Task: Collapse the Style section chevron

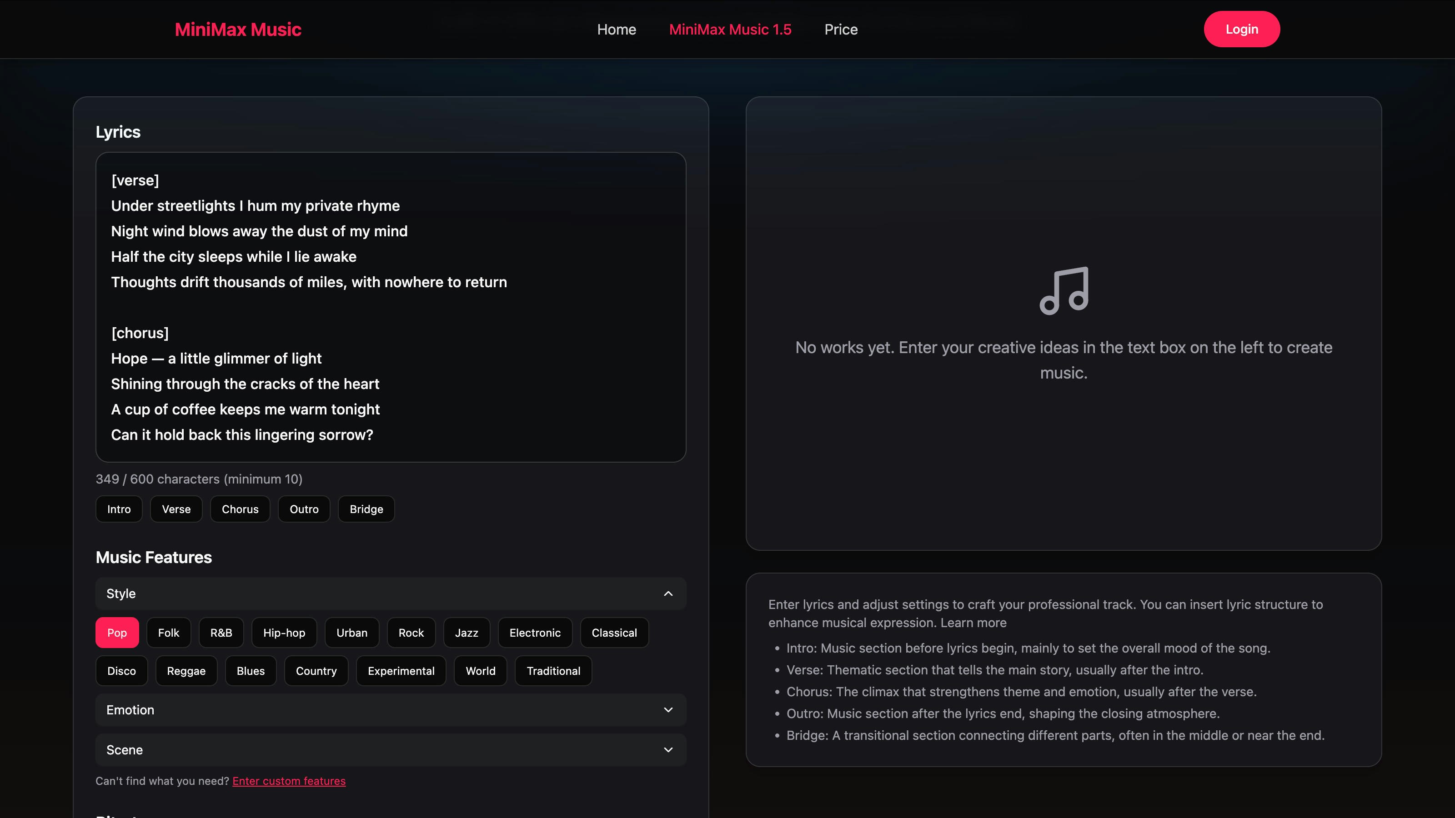Action: coord(668,594)
